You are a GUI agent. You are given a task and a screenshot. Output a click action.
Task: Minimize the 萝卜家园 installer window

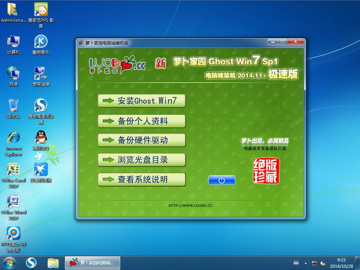(273, 42)
